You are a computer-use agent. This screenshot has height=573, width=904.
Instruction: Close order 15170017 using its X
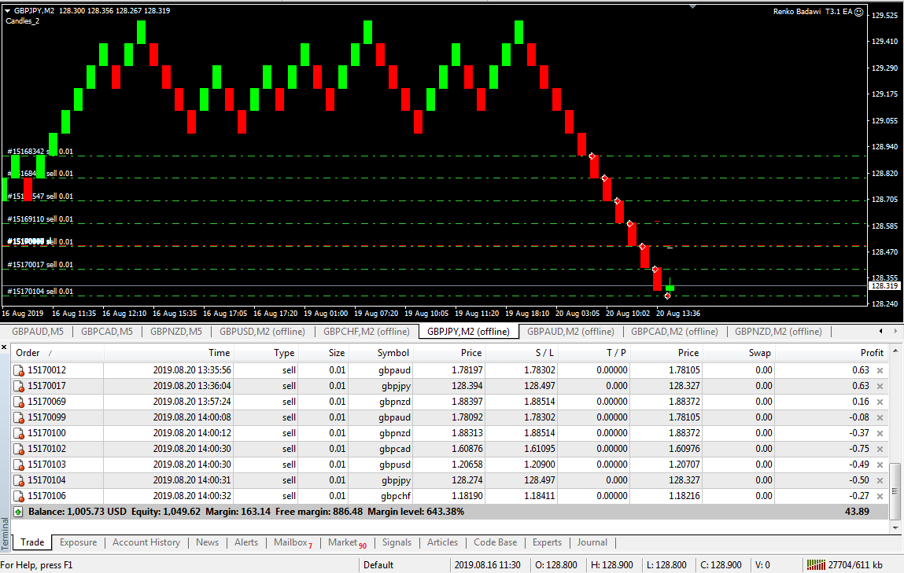click(880, 386)
